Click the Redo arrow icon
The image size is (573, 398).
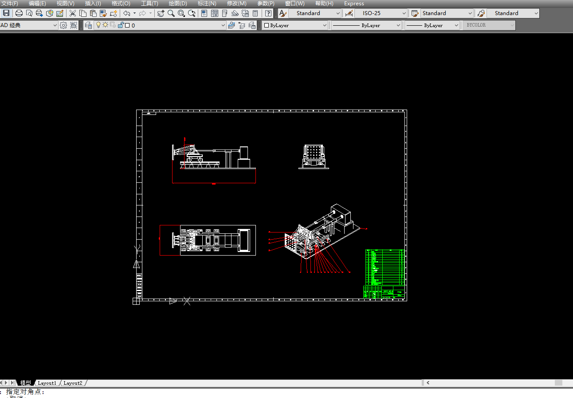pyautogui.click(x=142, y=13)
